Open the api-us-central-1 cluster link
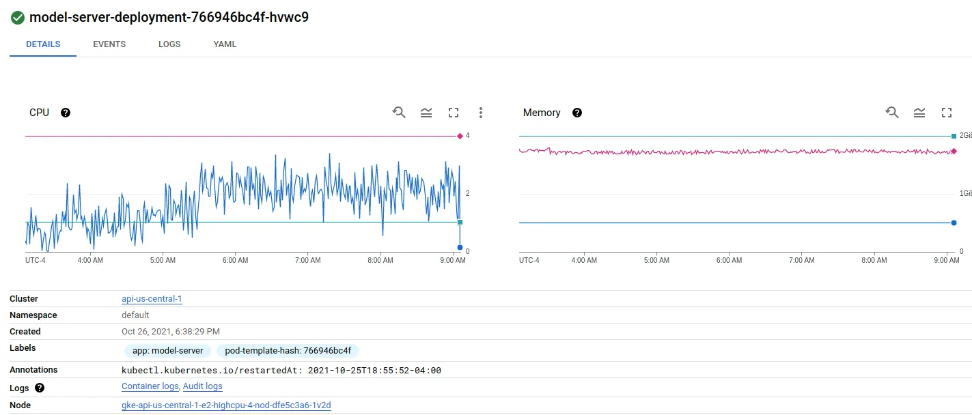 coord(152,299)
